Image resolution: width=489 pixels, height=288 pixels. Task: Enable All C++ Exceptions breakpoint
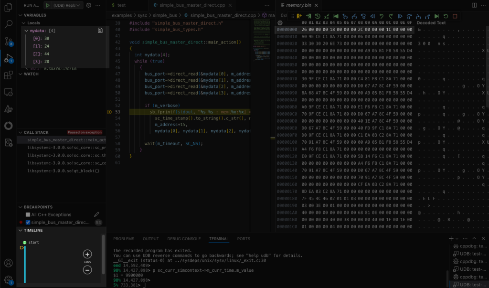[28, 214]
